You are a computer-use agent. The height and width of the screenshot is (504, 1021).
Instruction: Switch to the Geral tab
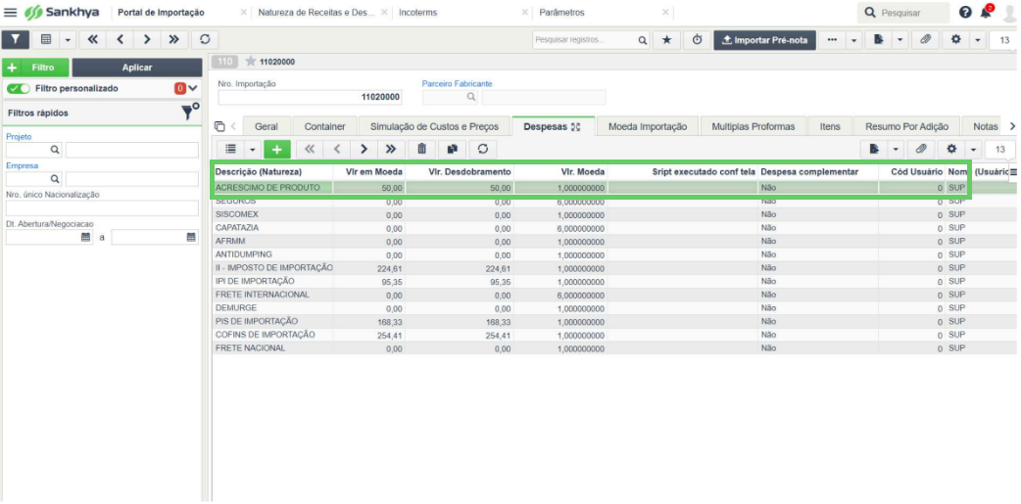click(x=267, y=127)
